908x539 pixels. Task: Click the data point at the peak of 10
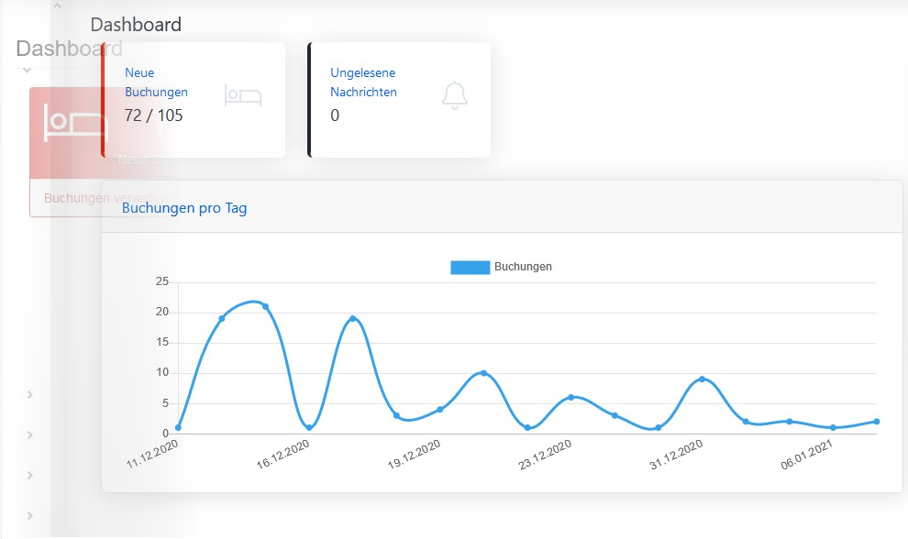click(483, 373)
